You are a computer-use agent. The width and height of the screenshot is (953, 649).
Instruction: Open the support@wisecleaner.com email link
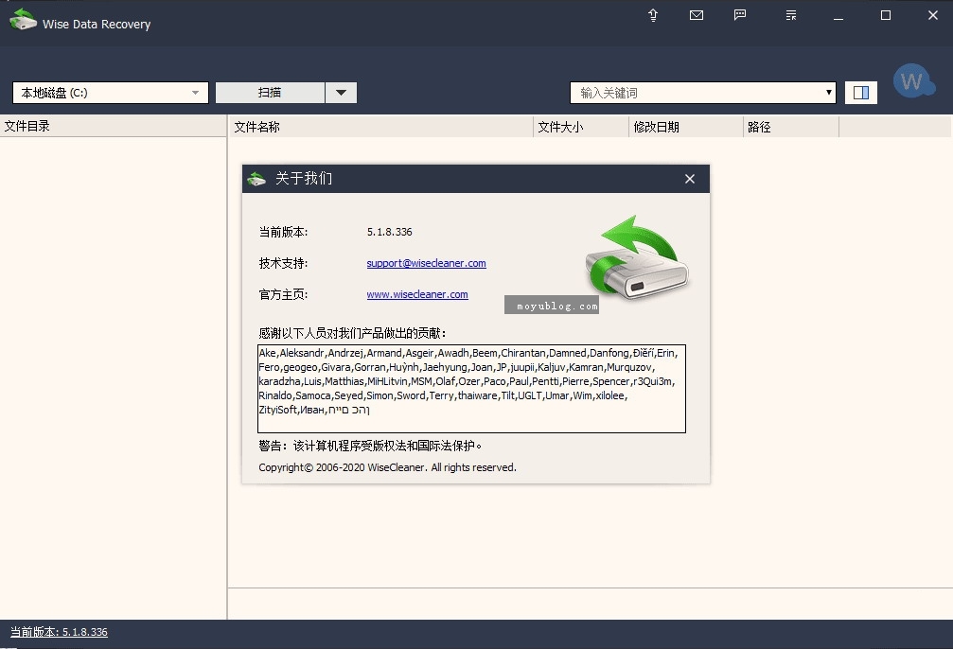426,263
